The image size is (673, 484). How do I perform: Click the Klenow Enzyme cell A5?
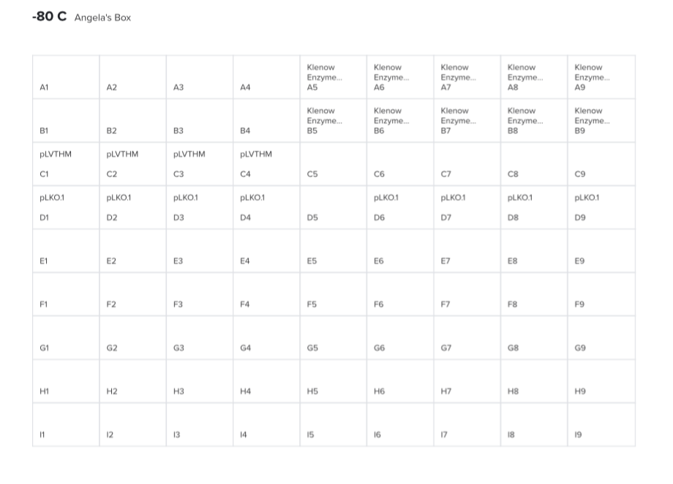click(333, 77)
